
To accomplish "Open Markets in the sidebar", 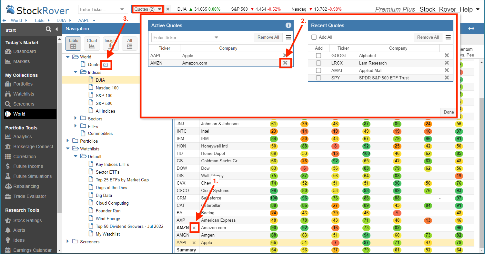I will pos(21,61).
